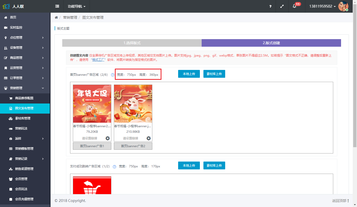Switch to step 1.选择版式 tab
This screenshot has height=207, width=357.
132,43
